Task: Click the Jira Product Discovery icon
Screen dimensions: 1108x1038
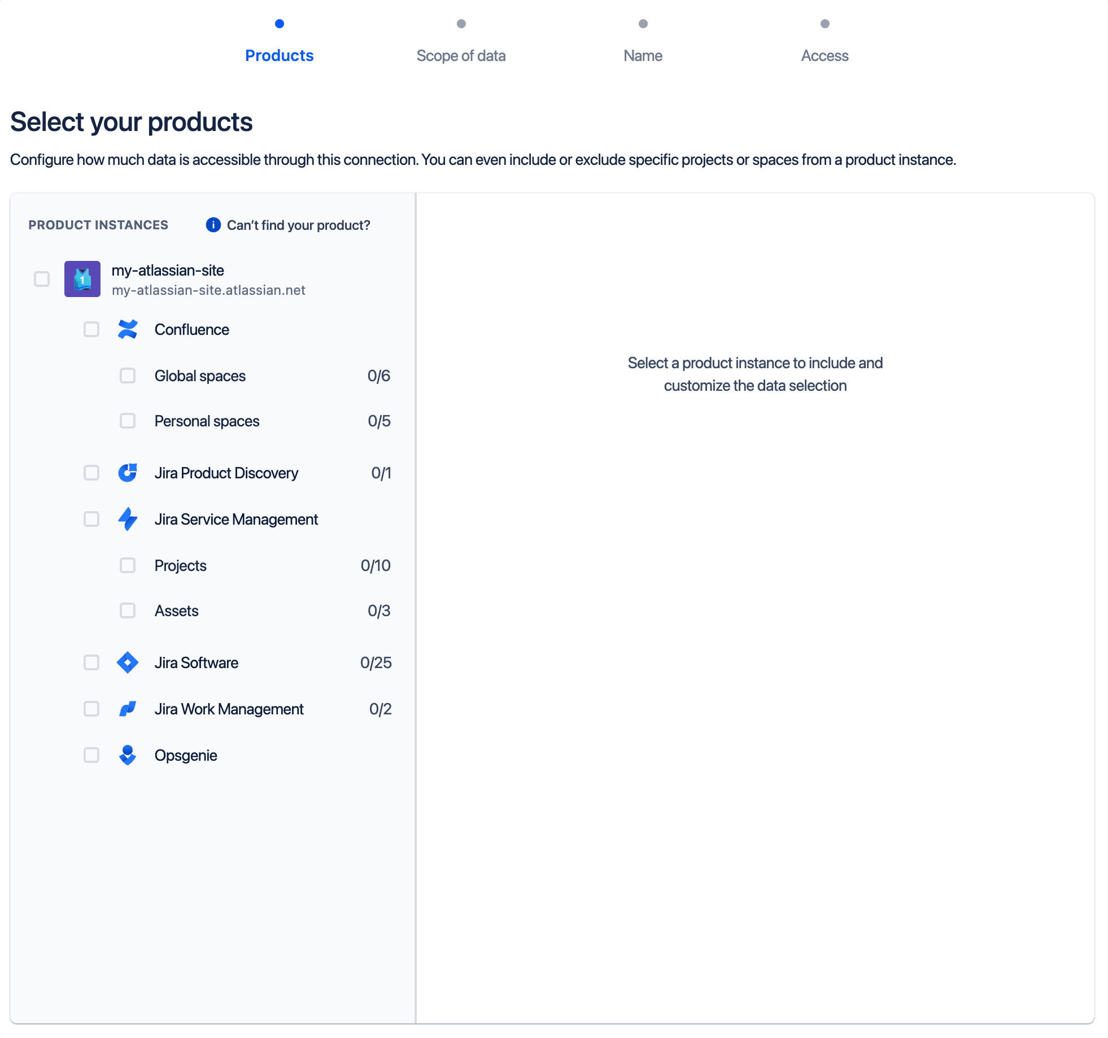Action: tap(128, 473)
